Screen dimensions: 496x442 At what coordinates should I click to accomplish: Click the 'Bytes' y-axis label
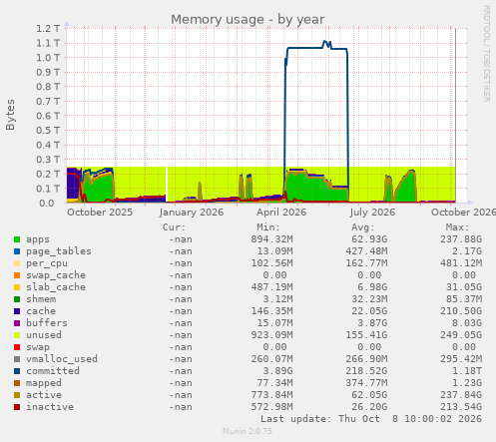[x=10, y=115]
